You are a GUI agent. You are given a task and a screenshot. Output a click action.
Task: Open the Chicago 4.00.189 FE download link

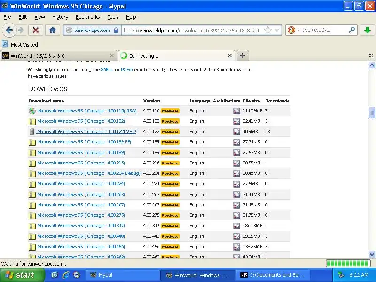point(84,142)
